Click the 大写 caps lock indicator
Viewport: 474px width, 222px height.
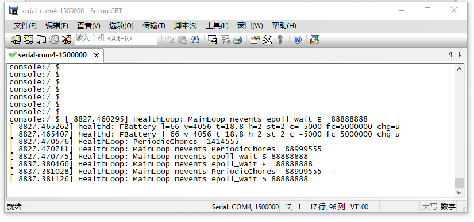coord(430,207)
